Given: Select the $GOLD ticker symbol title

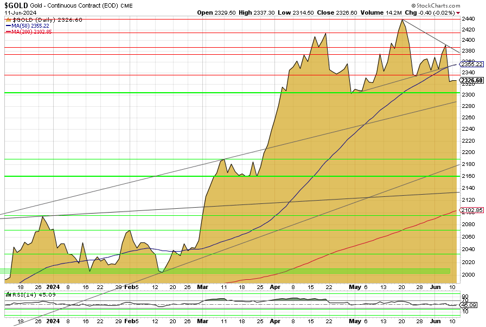Looking at the screenshot, I should pos(16,5).
